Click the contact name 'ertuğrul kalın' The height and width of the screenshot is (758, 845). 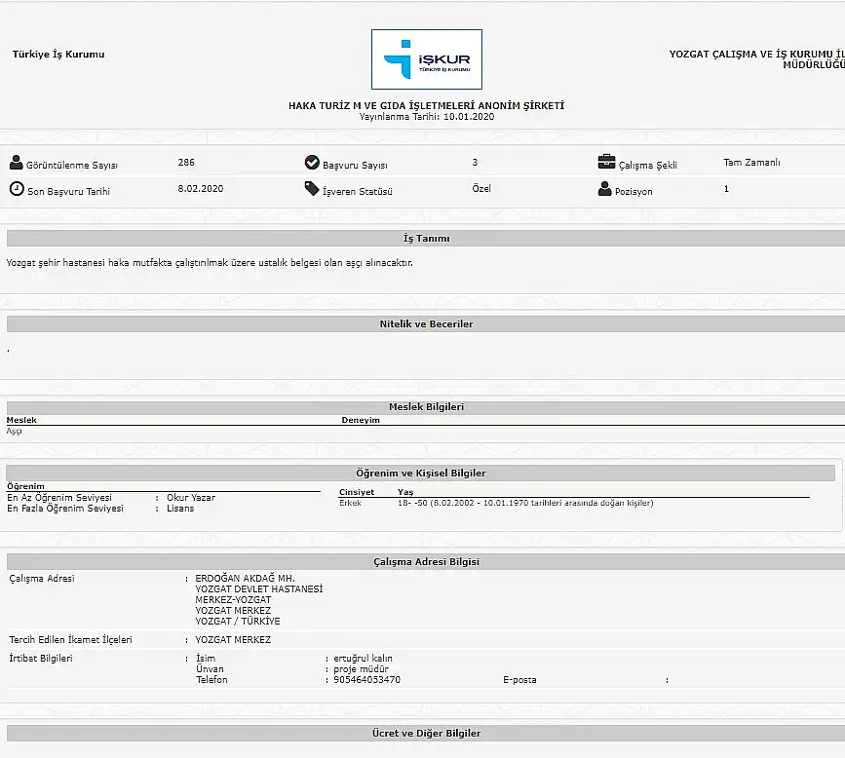click(363, 659)
